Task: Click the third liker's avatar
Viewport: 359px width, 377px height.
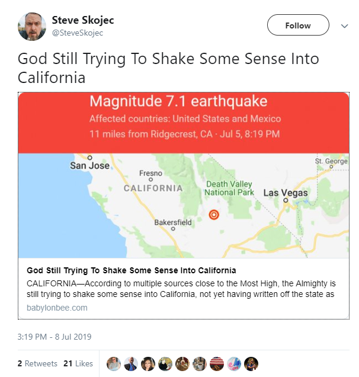Action: pos(148,363)
